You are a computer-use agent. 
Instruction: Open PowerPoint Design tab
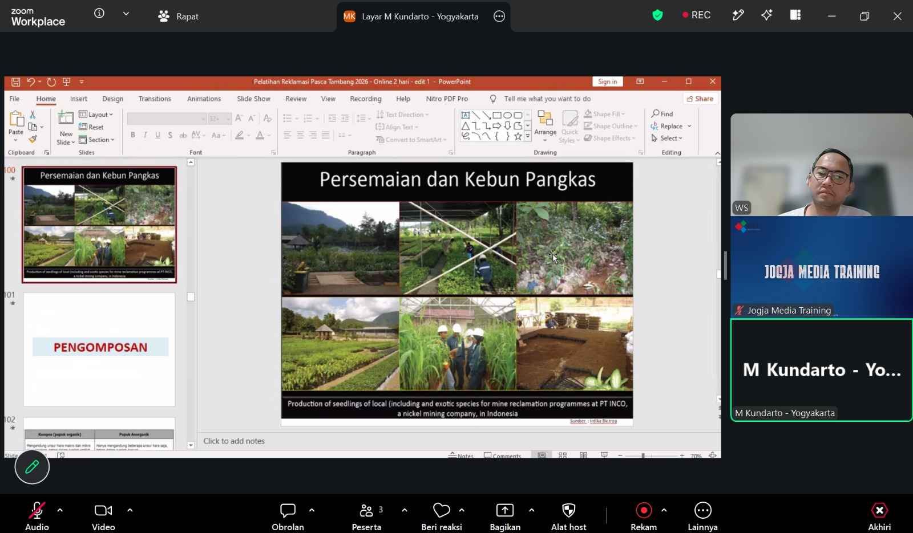click(112, 99)
